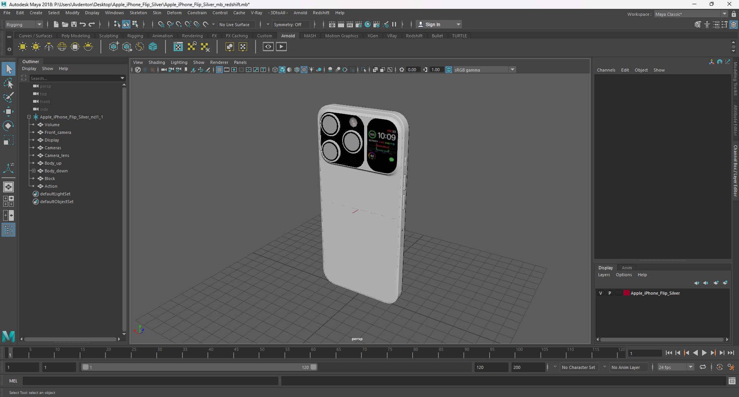The height and width of the screenshot is (397, 739).
Task: Click the Arnold Render view eye icon
Action: (x=268, y=47)
